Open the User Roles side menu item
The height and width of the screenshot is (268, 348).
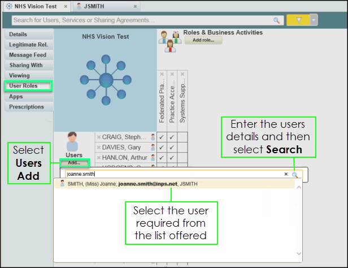click(28, 86)
